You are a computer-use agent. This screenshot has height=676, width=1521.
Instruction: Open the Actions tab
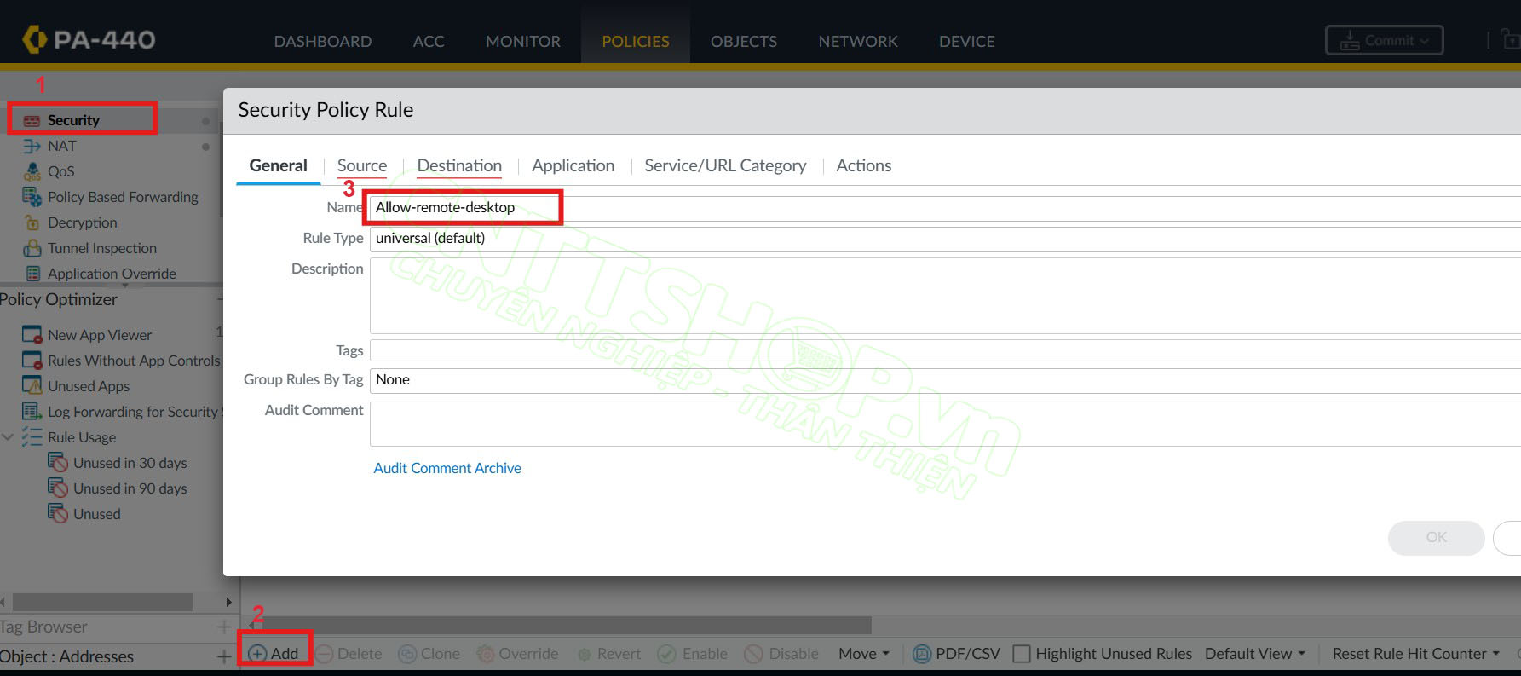point(863,166)
